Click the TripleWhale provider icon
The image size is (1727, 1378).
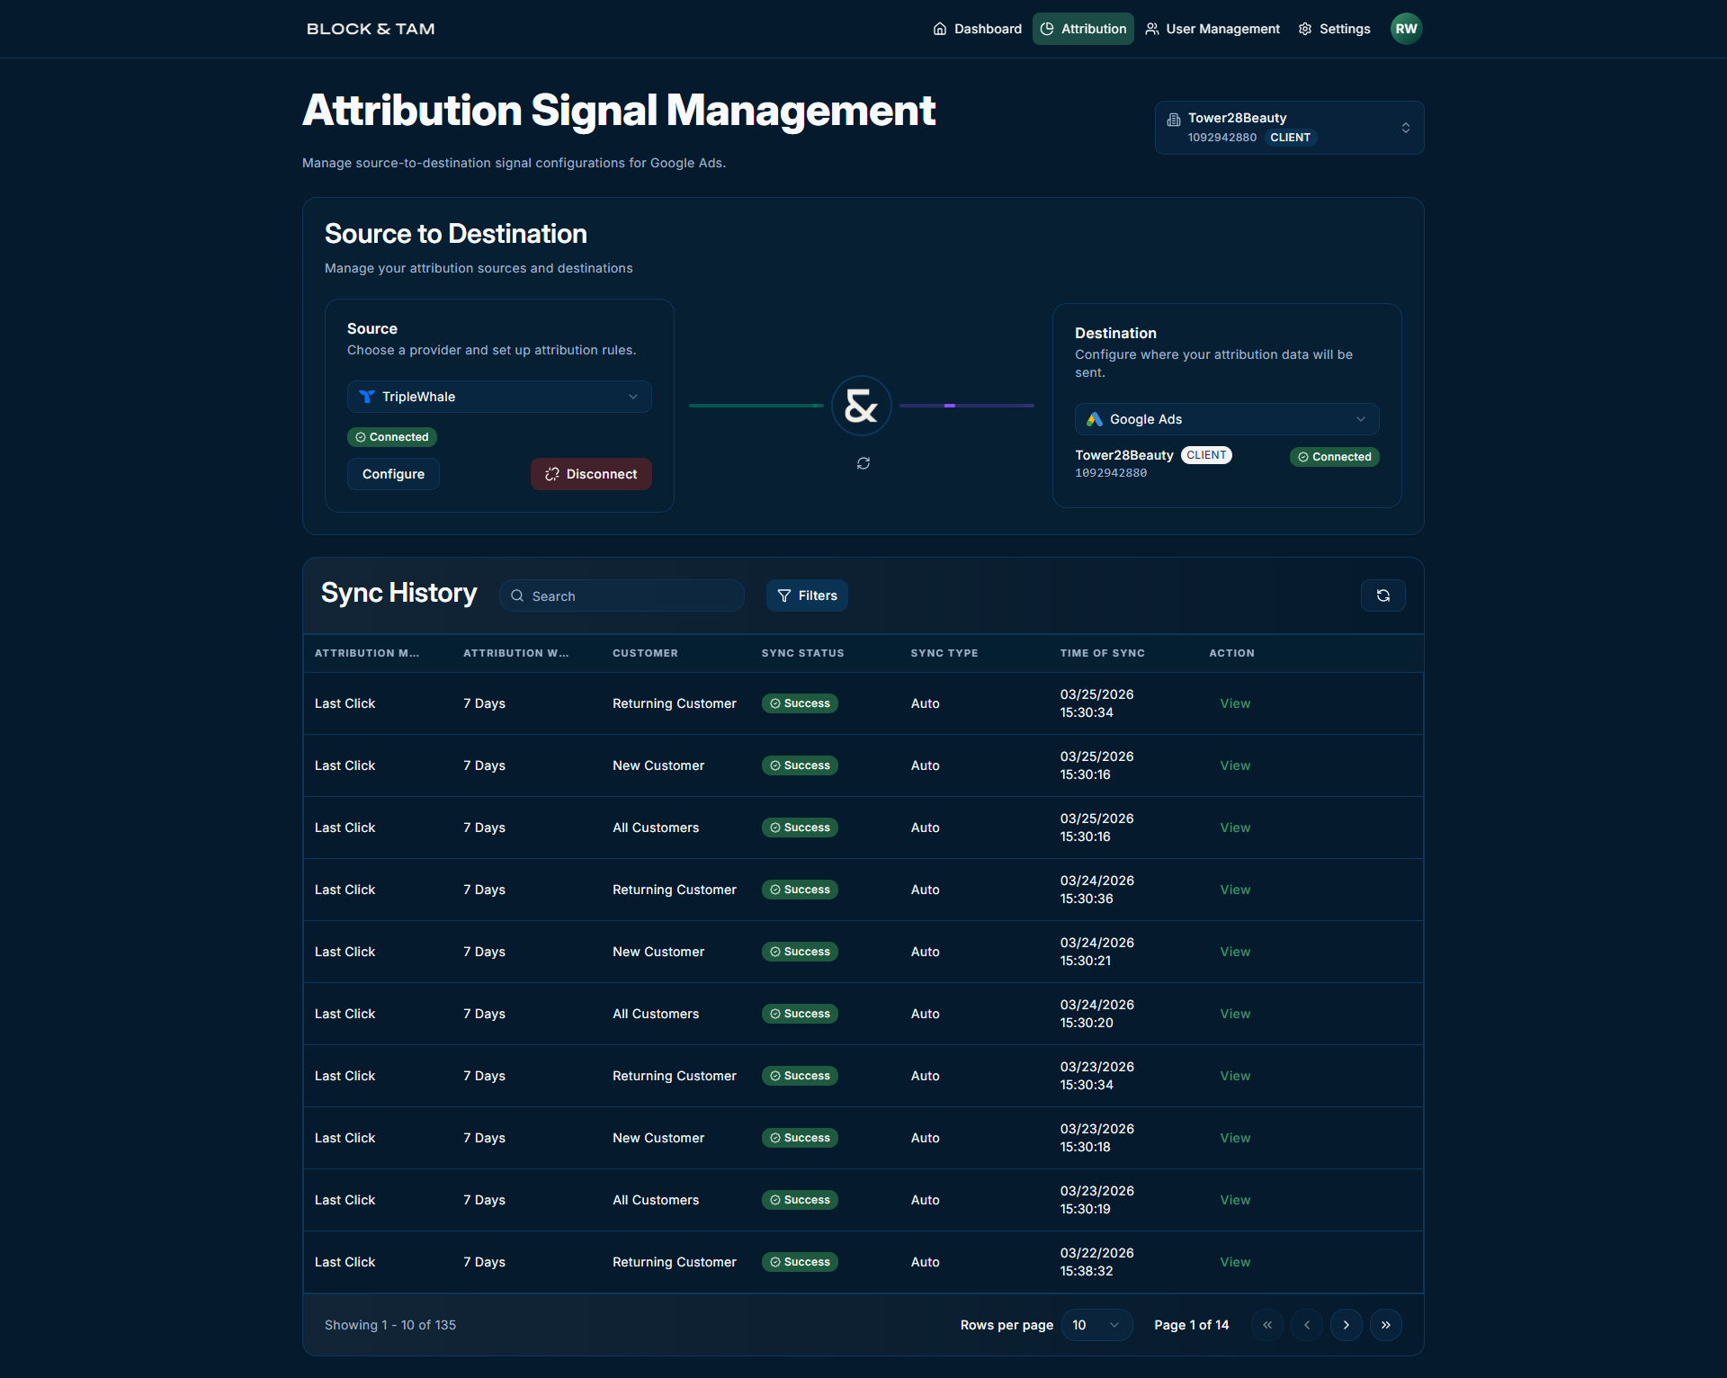366,396
